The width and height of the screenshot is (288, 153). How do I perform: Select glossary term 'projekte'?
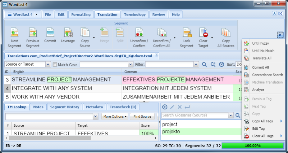pyautogui.click(x=171, y=132)
